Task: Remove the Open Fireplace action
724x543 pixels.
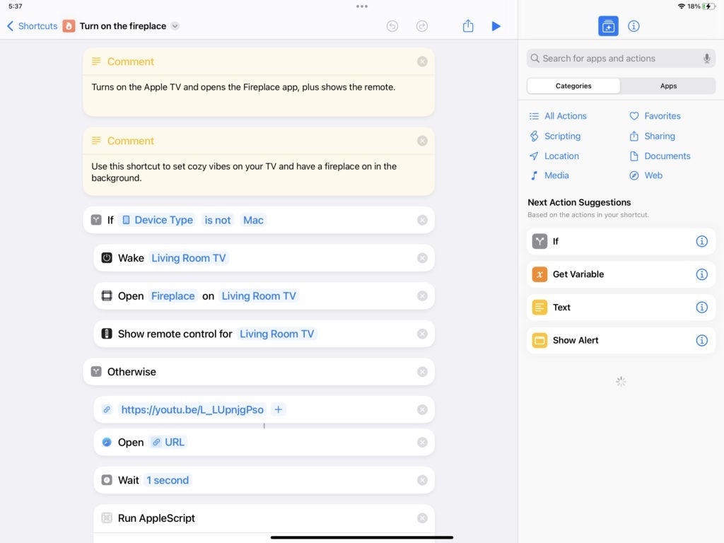Action: pyautogui.click(x=422, y=296)
